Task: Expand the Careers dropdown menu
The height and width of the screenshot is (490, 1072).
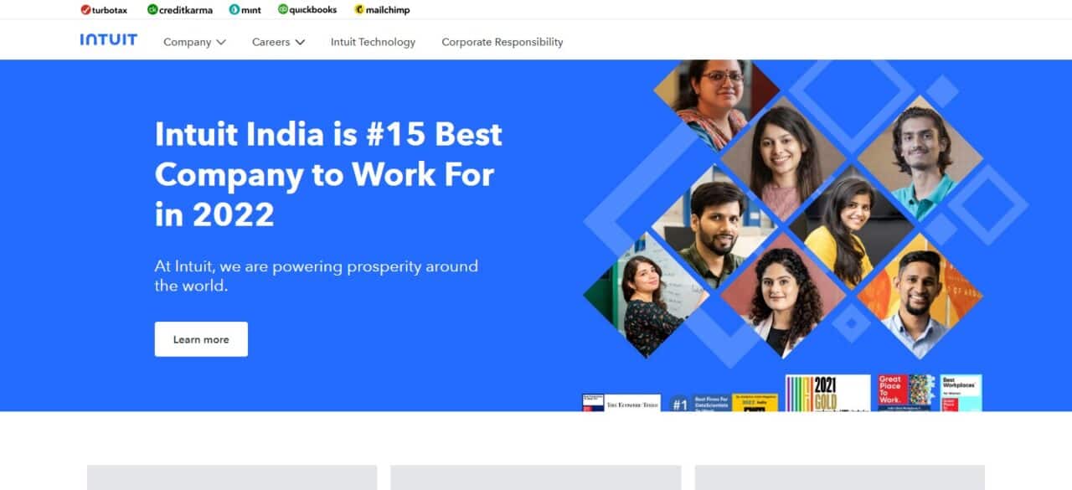Action: point(278,42)
